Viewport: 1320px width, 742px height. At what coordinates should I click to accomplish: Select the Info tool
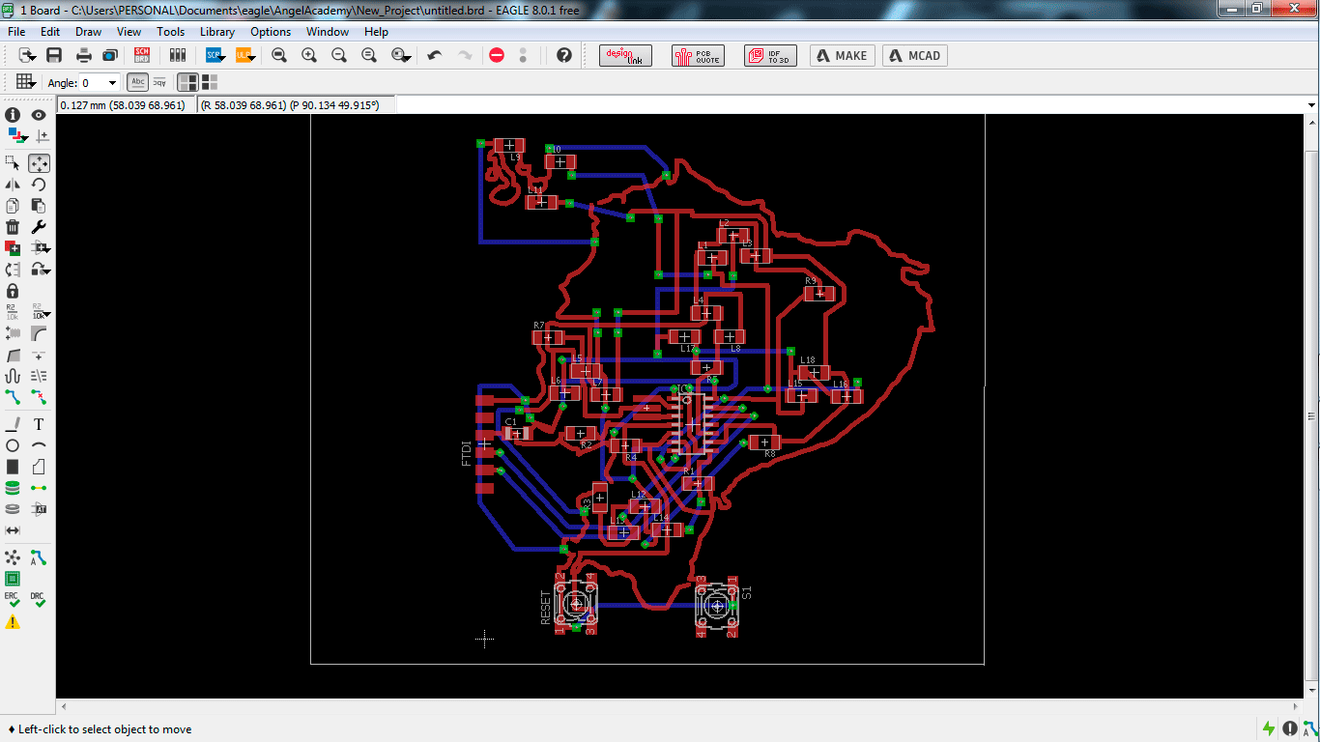[13, 115]
